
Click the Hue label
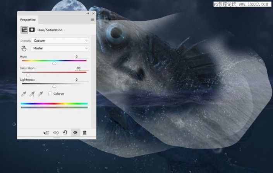[23, 57]
